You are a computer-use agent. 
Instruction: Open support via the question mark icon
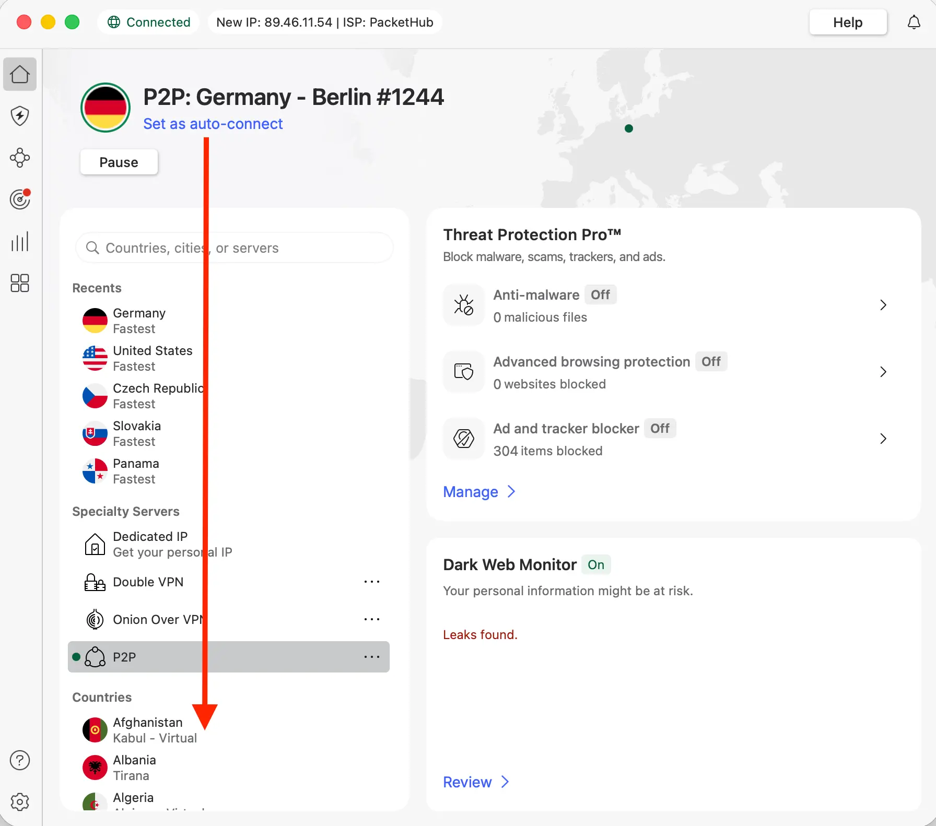click(19, 761)
